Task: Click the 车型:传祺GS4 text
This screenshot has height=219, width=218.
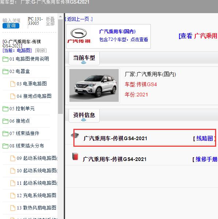Action: (x=141, y=85)
